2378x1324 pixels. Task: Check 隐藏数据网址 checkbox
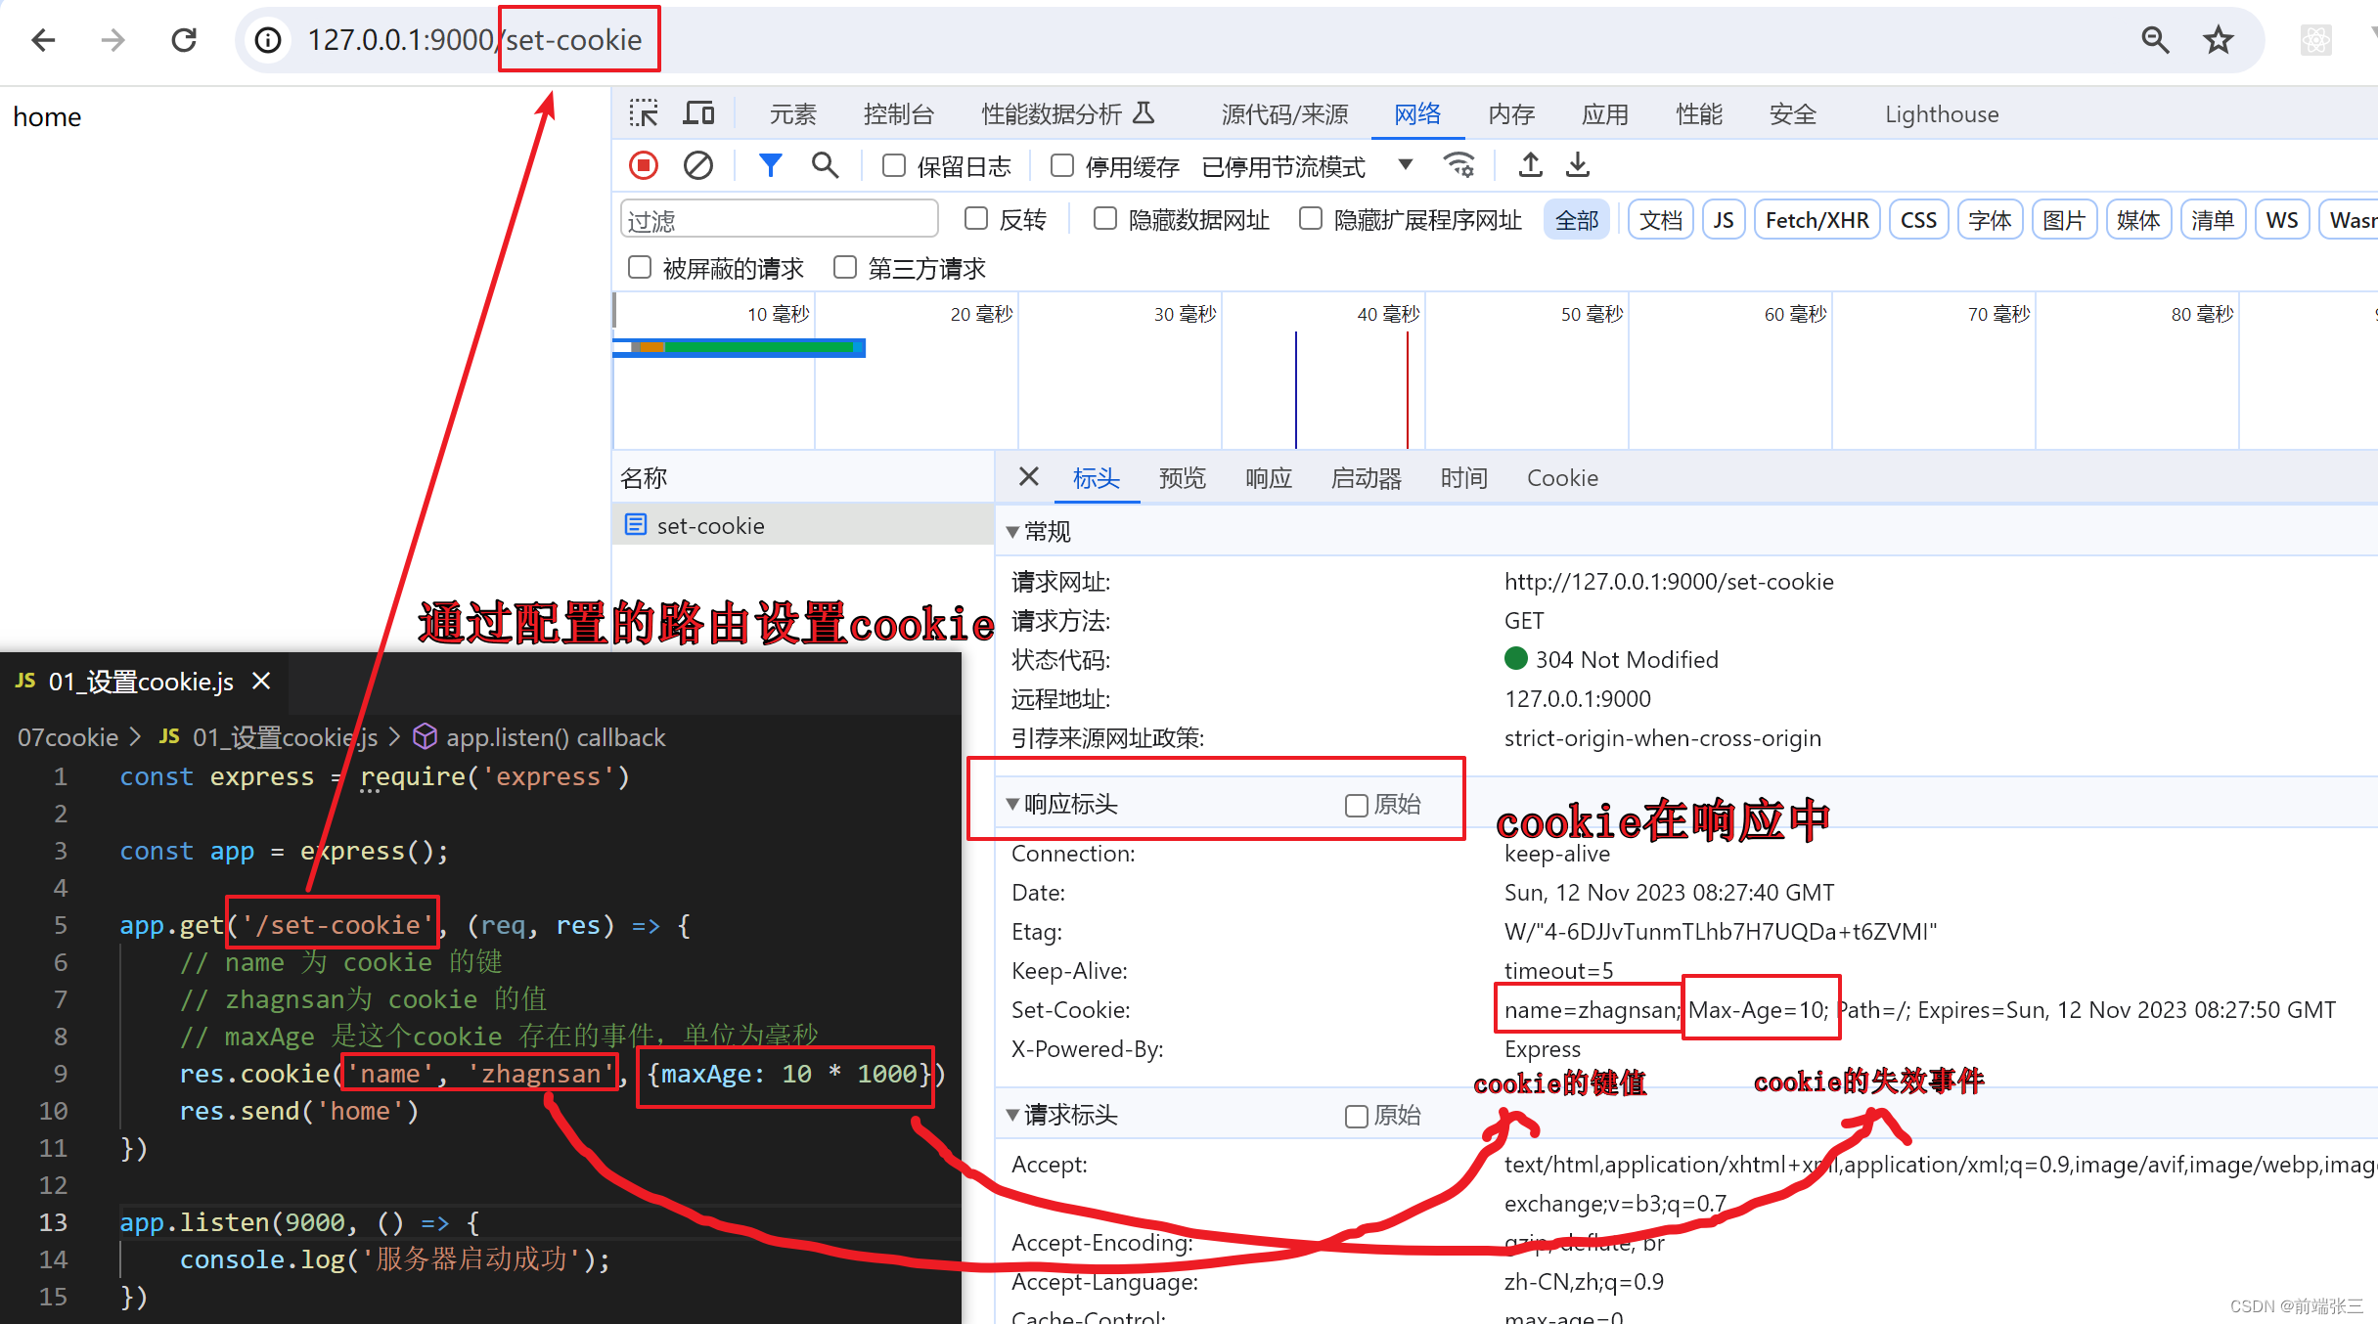coord(1104,219)
